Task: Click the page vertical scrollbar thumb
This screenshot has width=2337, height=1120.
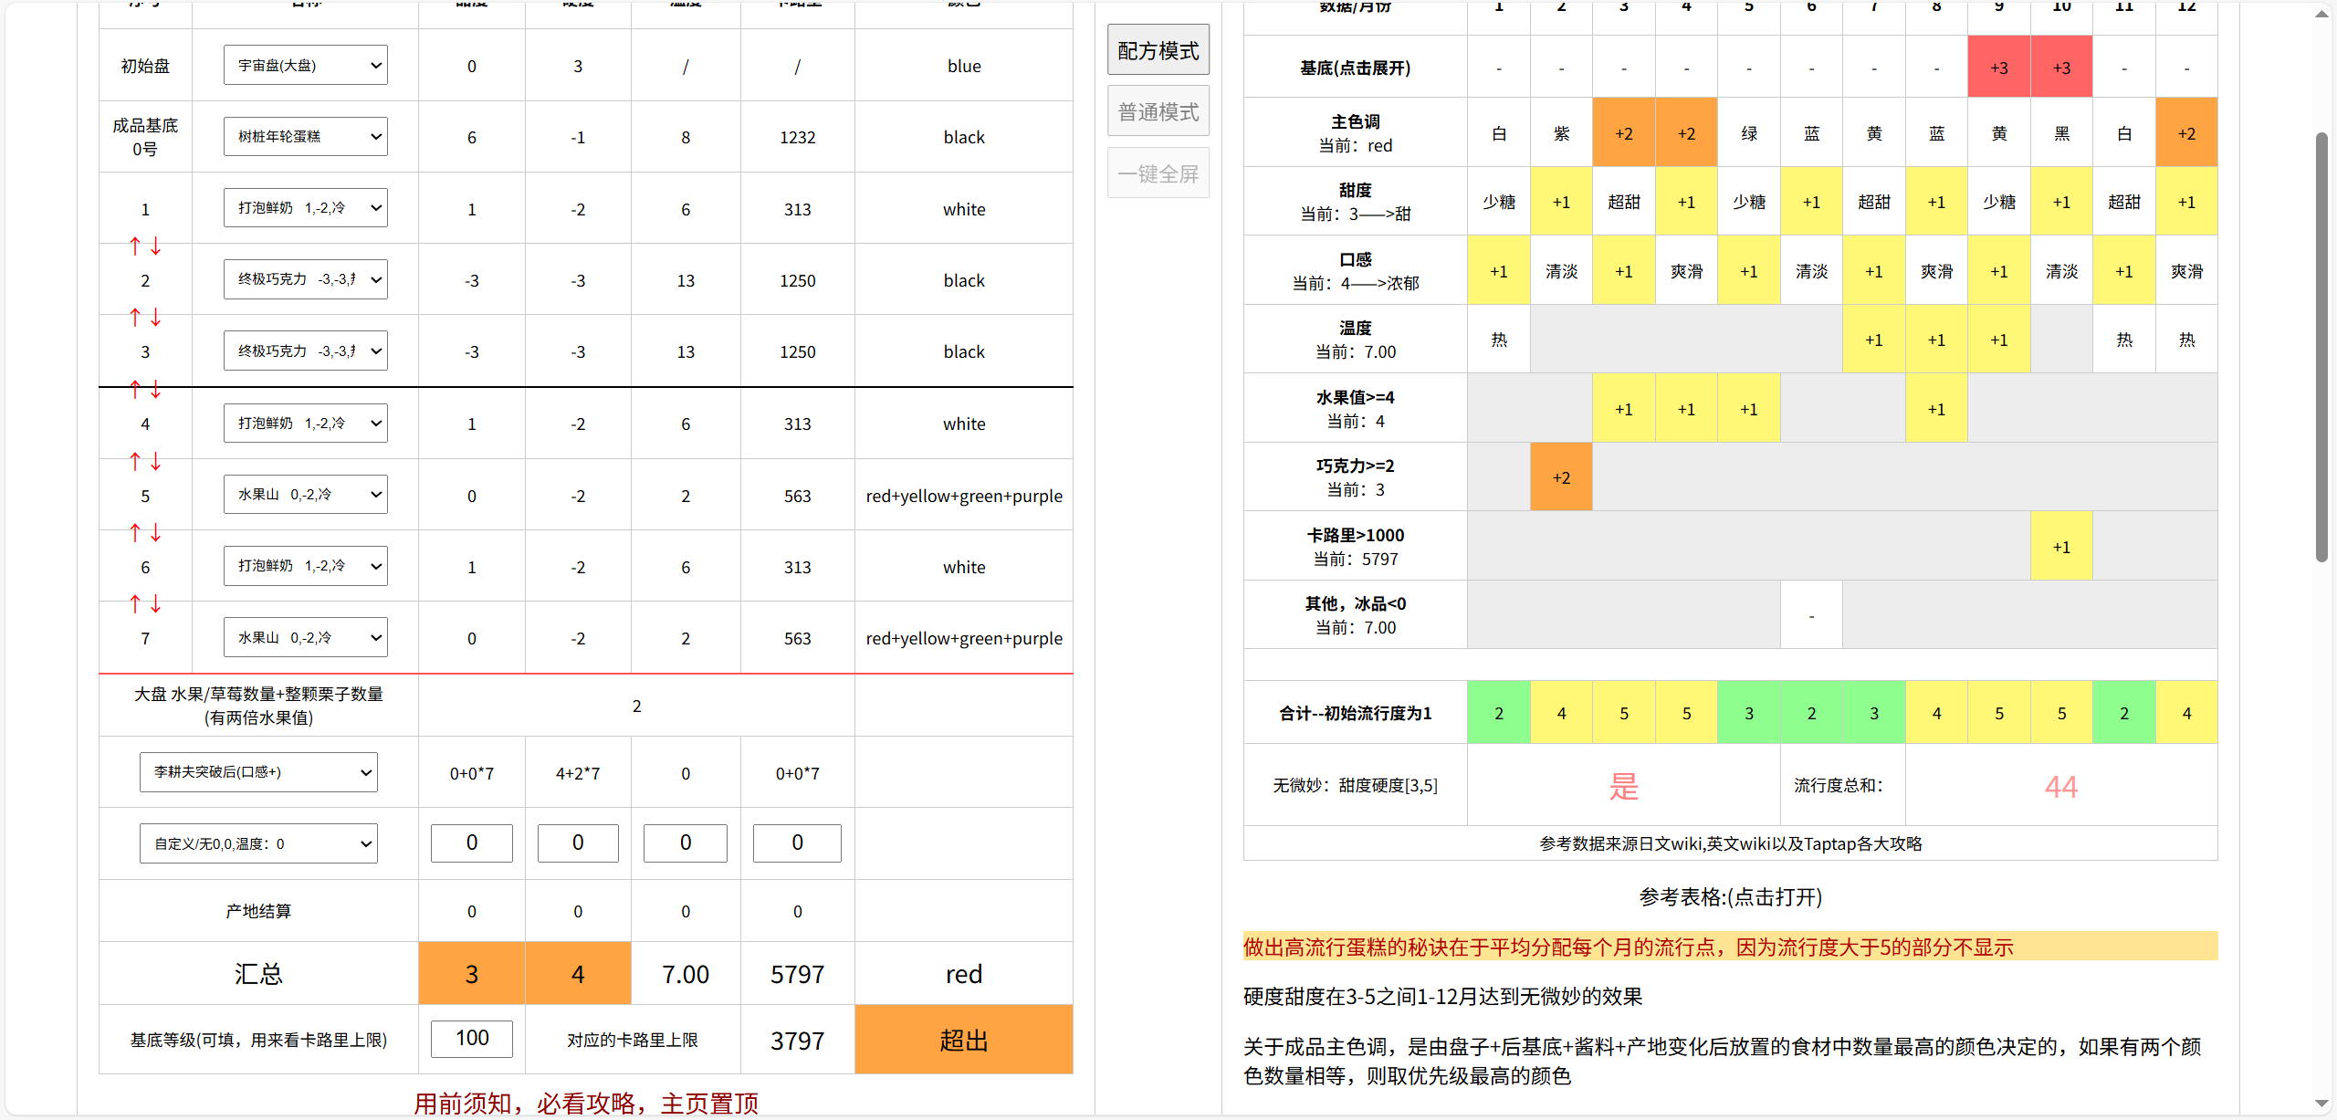Action: [x=2321, y=347]
